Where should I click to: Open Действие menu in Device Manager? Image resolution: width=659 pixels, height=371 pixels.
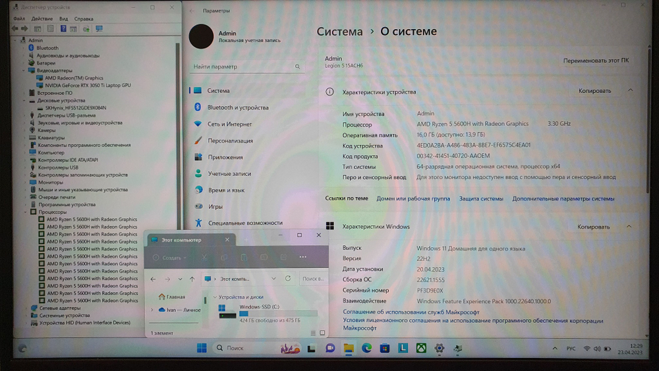[x=42, y=19]
